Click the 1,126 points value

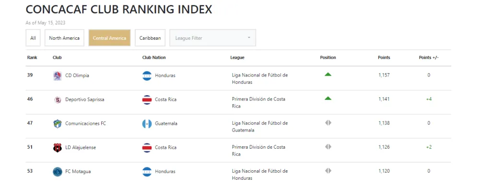coord(384,147)
